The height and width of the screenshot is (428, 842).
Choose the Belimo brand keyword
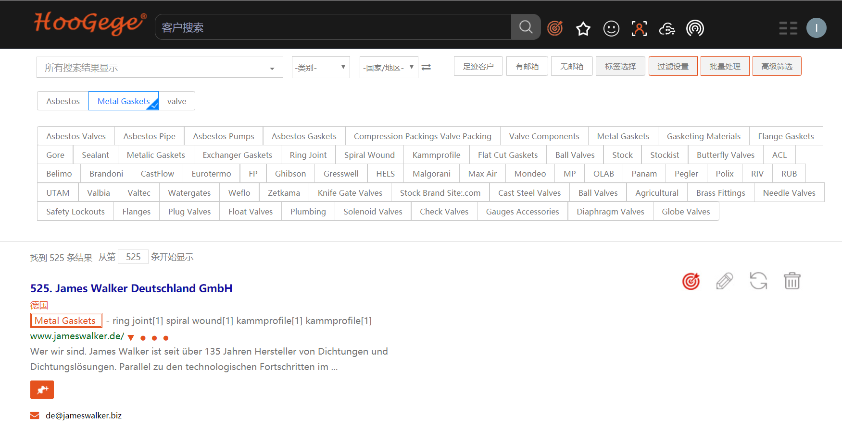coord(59,174)
